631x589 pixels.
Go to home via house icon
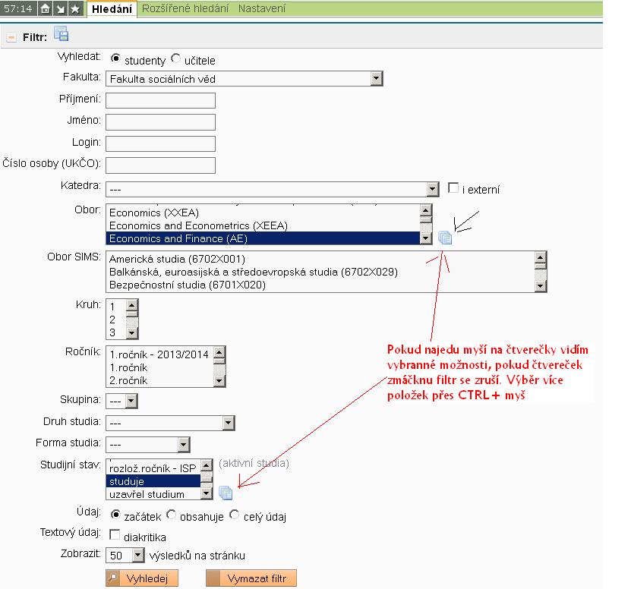tap(45, 8)
